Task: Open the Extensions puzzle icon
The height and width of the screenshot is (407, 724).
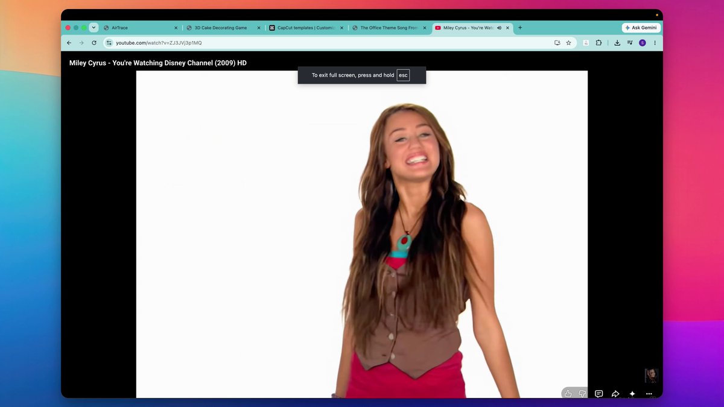Action: 599,43
